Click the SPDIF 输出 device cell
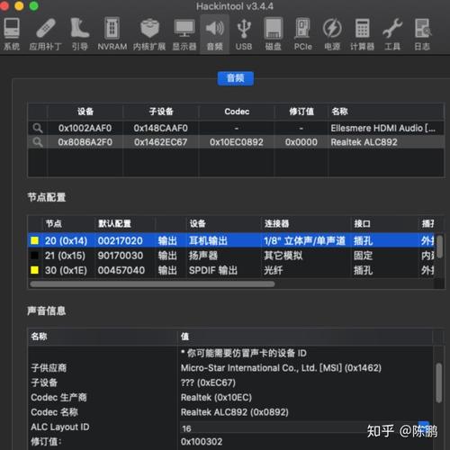This screenshot has height=450, width=450. pyautogui.click(x=213, y=270)
